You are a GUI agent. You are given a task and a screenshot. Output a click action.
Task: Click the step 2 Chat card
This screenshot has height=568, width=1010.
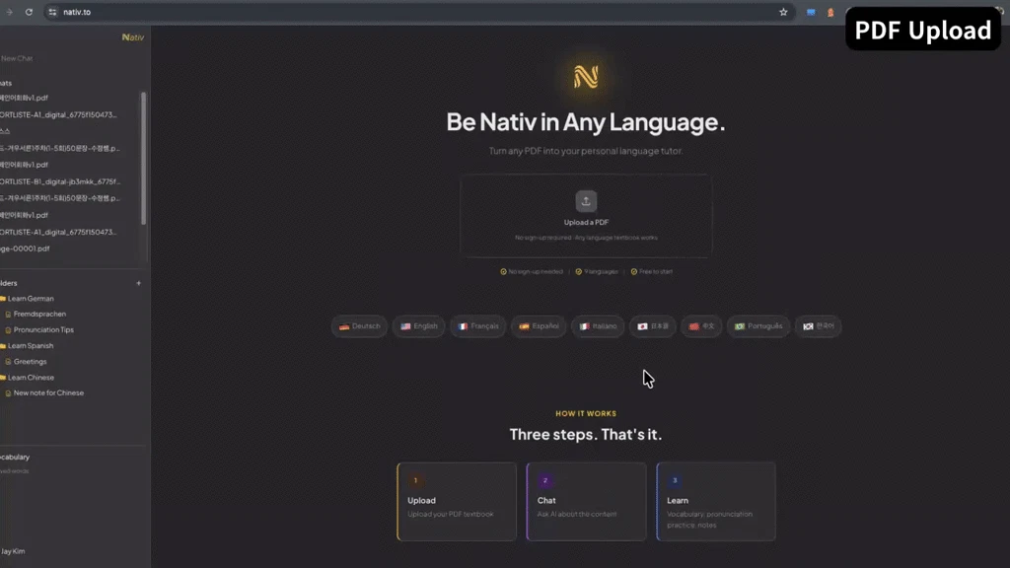coord(586,502)
